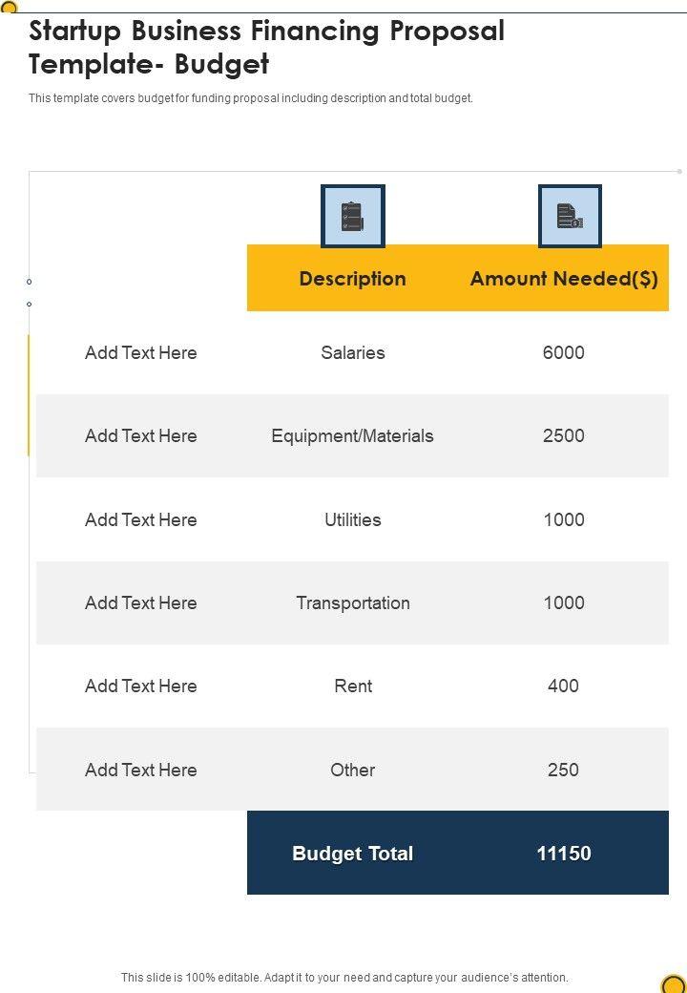Select the Description column header
Viewport: 687px width, 993px height.
pos(352,279)
